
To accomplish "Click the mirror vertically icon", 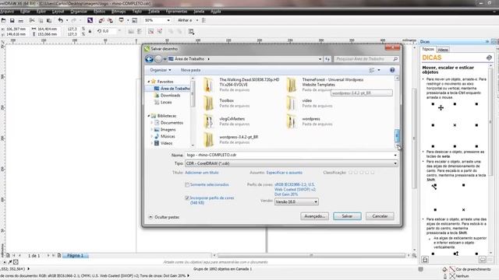I will (140, 31).
